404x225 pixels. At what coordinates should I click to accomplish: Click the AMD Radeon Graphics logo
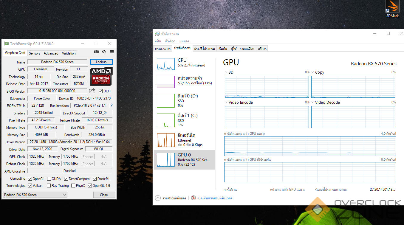(x=101, y=76)
